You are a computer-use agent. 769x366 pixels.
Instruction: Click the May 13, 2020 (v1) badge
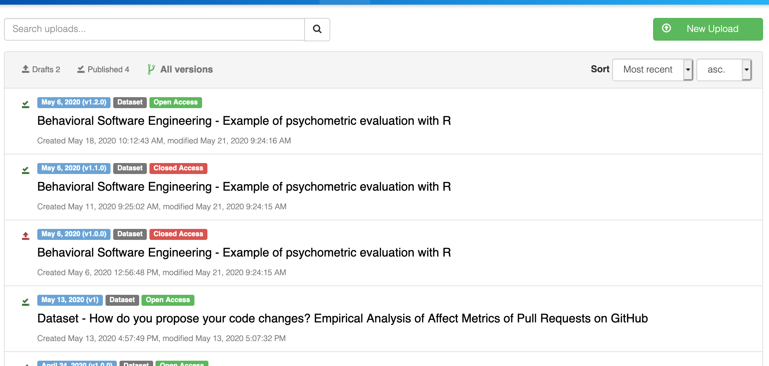tap(70, 300)
